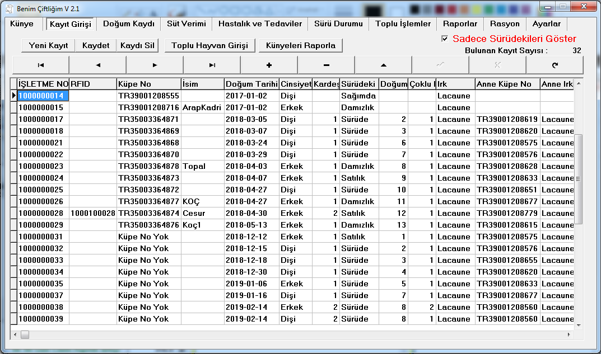Switch to Hastalık ve Tedaviler tab

pos(260,24)
